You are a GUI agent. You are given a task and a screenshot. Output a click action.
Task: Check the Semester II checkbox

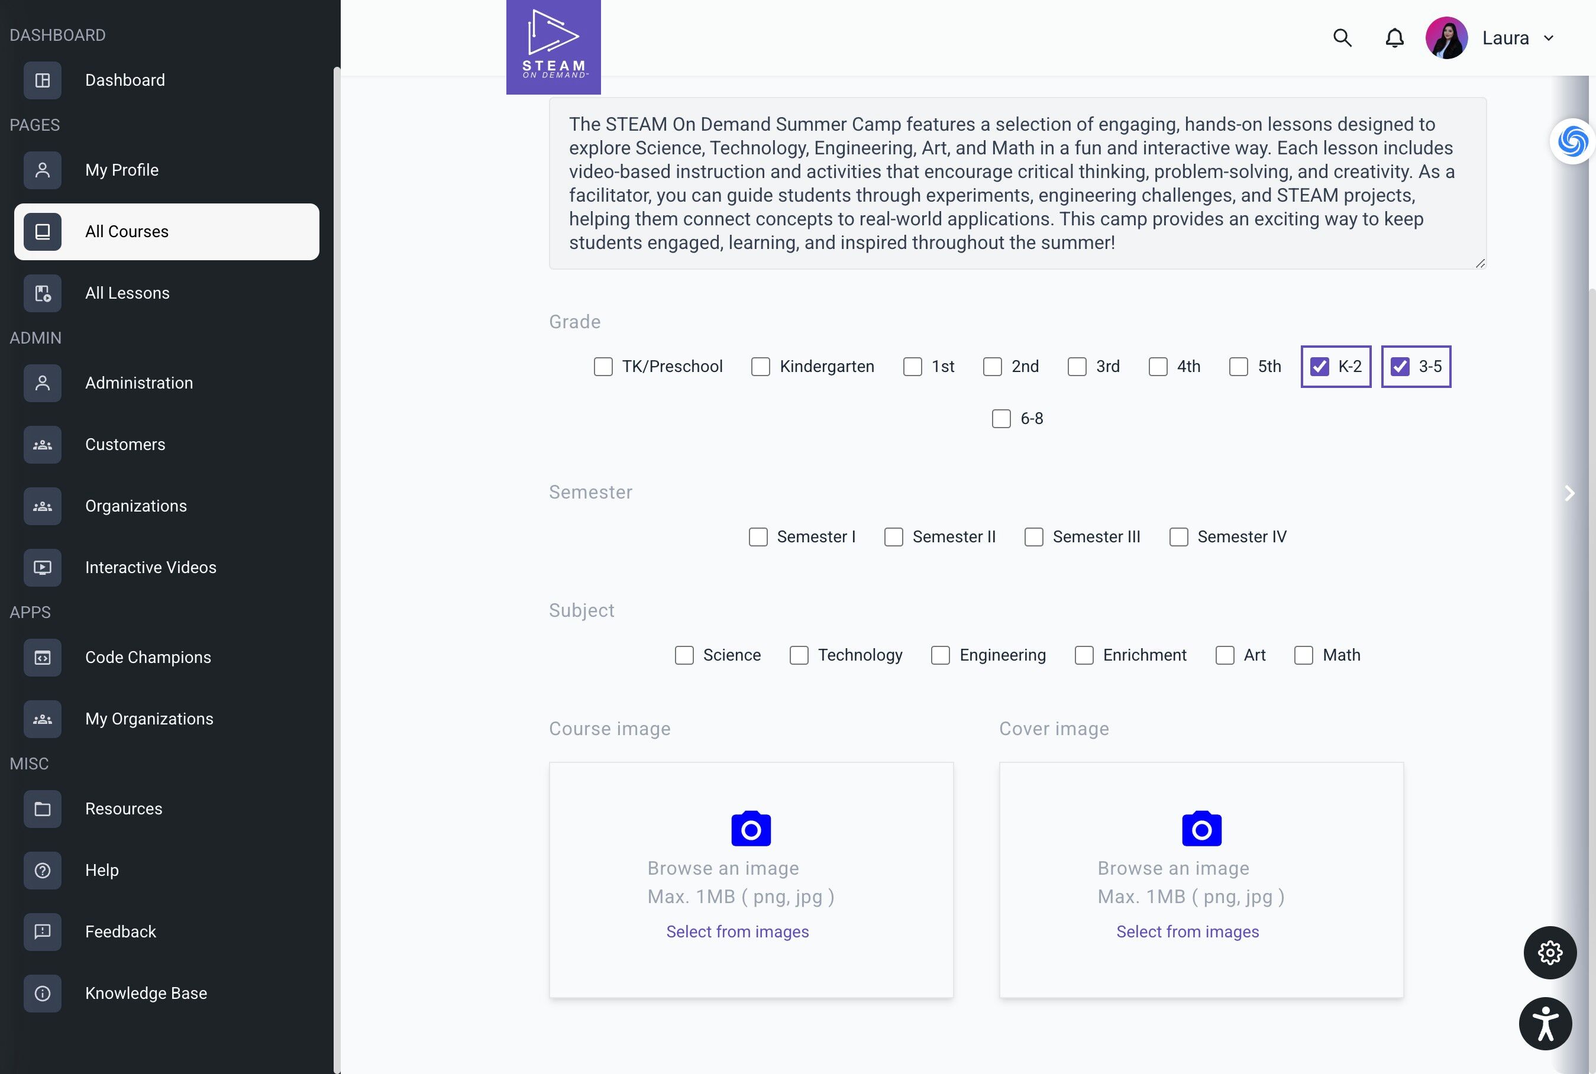[893, 537]
